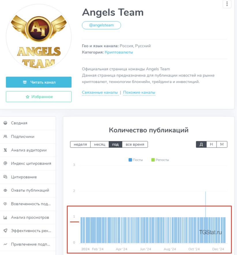Screen dimensions: 237x255
Task: Click the Количество публикаций heading
Action: click(149, 130)
